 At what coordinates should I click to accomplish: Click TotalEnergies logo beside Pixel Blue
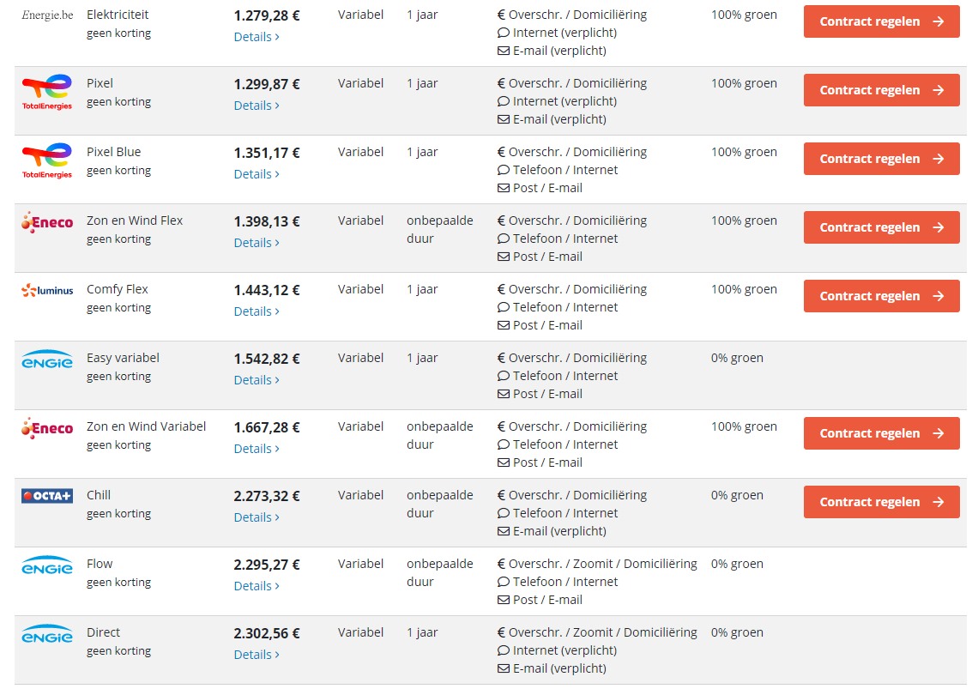tap(47, 160)
